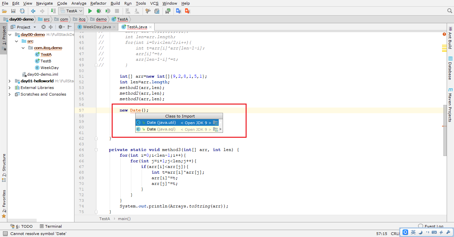454x237 pixels.
Task: Toggle the Z: Structure tool window
Action: click(x=4, y=168)
